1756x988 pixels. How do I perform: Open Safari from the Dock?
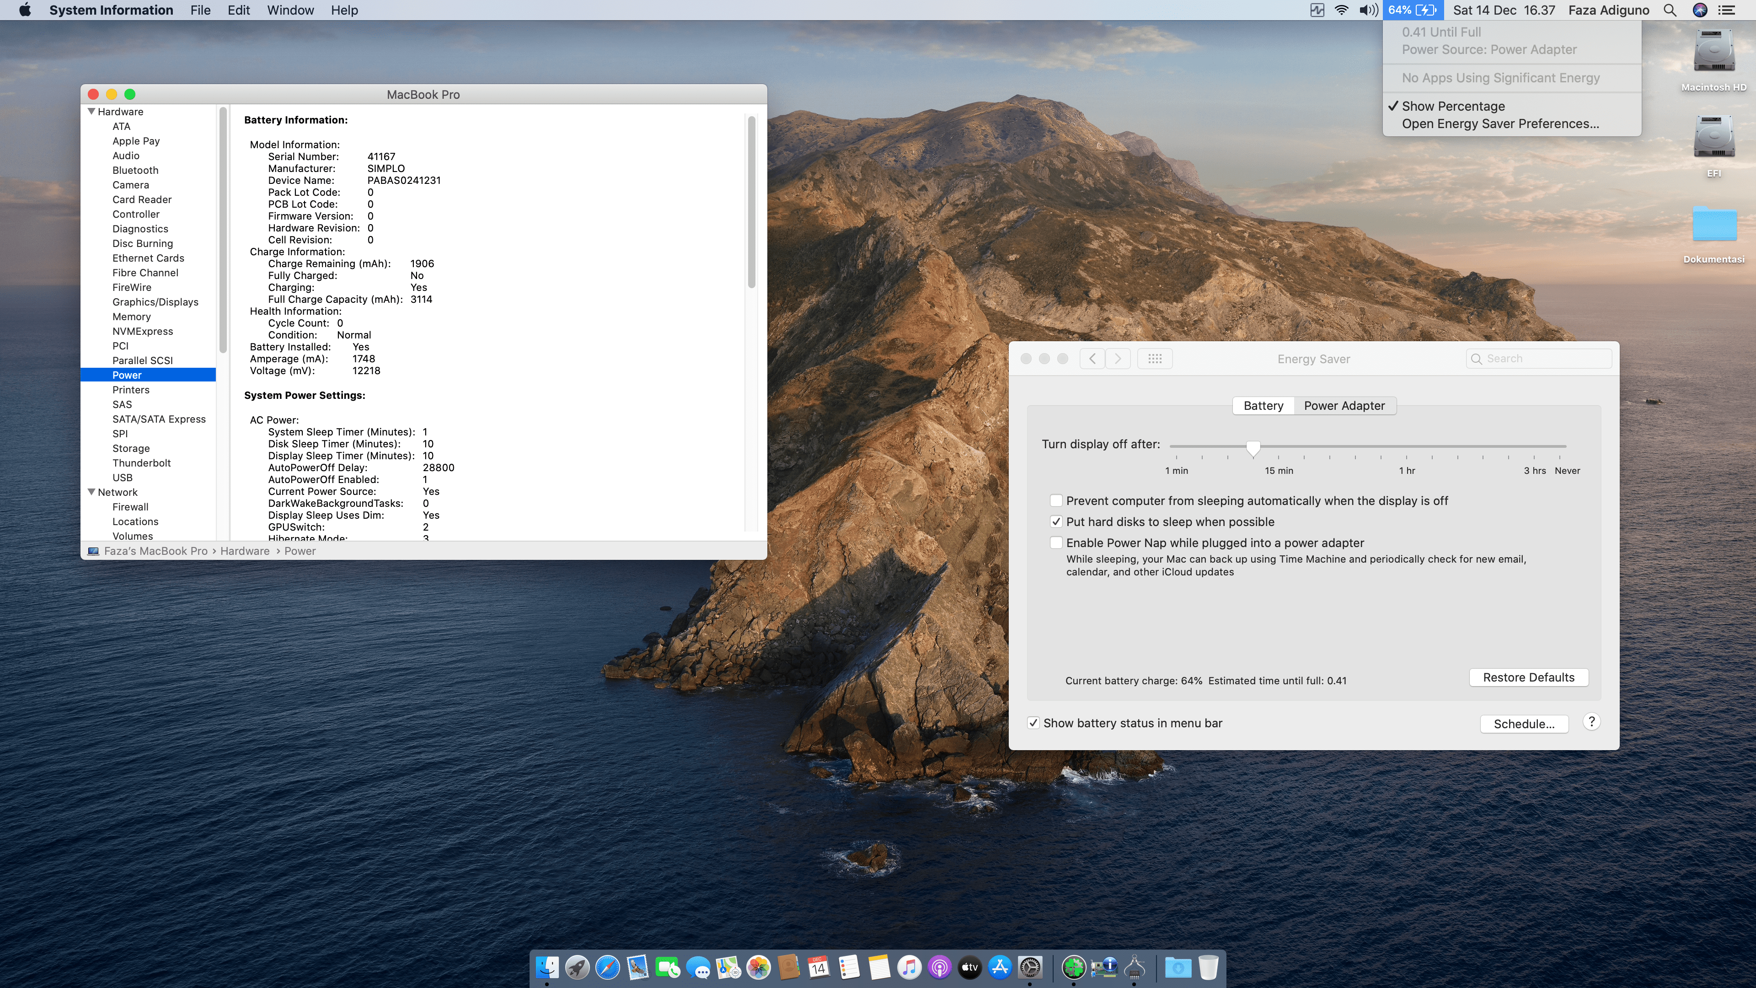point(607,967)
